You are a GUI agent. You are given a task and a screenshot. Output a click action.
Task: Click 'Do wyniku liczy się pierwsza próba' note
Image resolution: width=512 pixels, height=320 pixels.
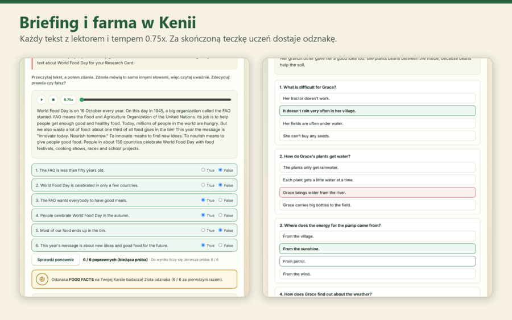pos(185,260)
